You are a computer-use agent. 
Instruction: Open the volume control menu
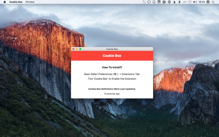tap(195, 2)
